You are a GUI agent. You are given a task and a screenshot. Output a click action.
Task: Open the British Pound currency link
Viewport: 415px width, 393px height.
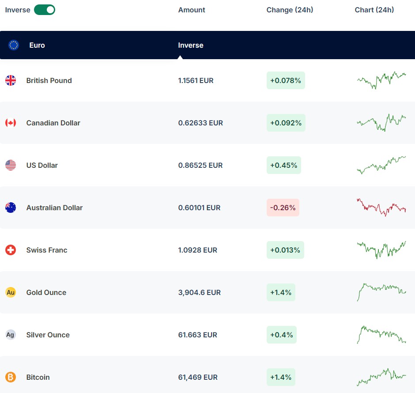click(49, 80)
